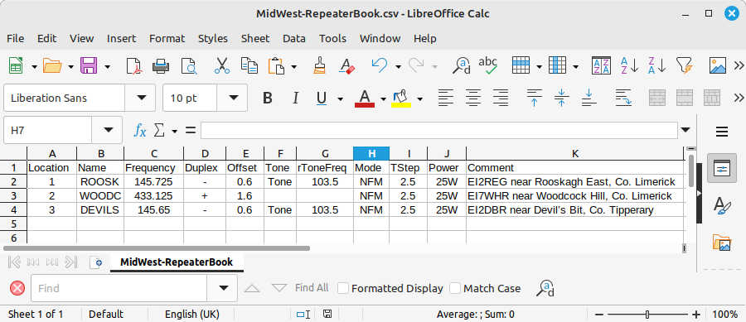
Task: Sort Descending Z to A
Action: tap(657, 65)
